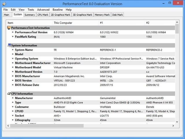Select the System Name row
185x139 pixels.
click(x=91, y=50)
